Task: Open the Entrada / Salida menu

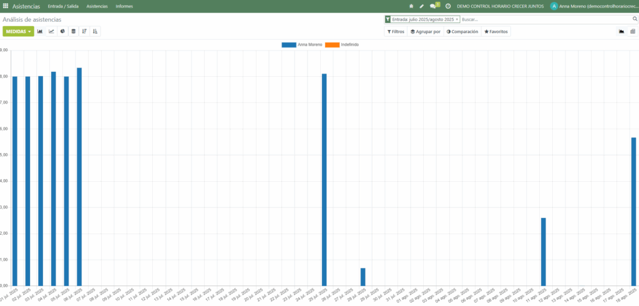Action: 63,6
